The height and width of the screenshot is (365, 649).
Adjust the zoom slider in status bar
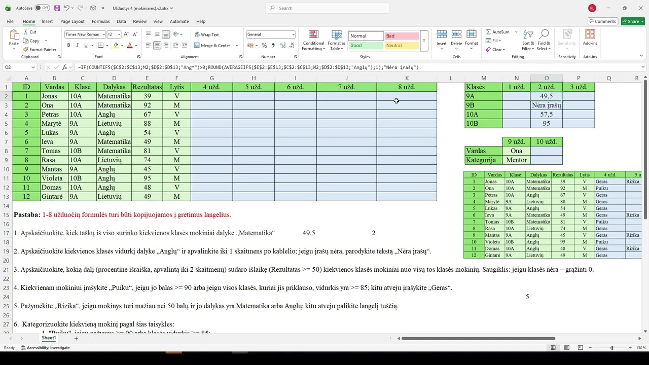(x=612, y=348)
